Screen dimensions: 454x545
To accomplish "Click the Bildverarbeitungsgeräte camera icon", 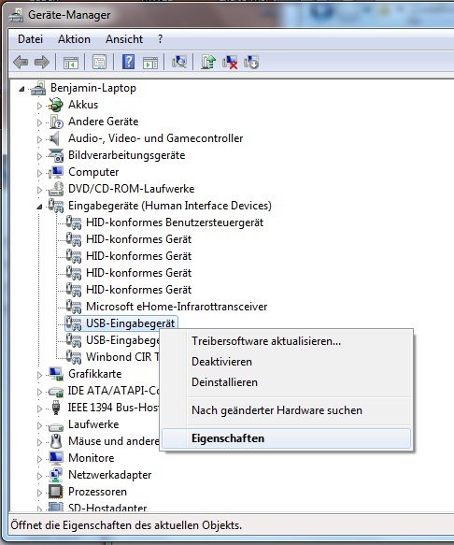I will 56,155.
